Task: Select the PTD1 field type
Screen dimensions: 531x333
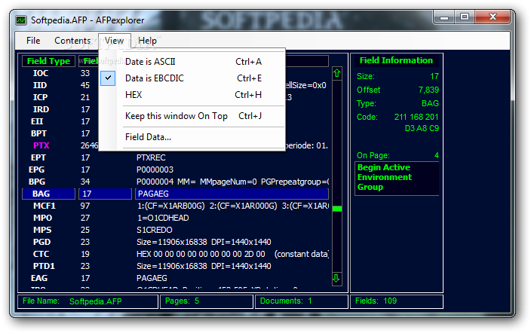Action: click(44, 266)
